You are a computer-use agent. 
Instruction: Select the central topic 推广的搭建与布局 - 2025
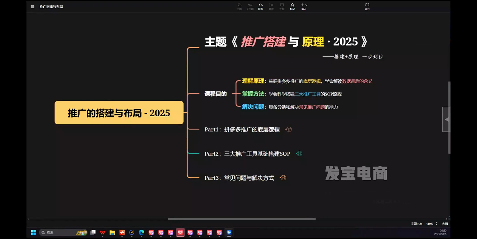[x=119, y=113]
